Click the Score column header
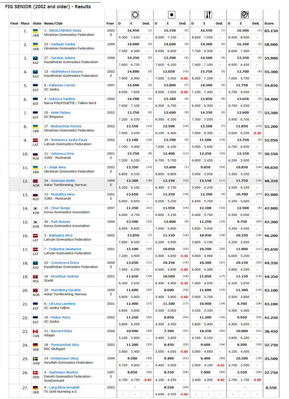 click(x=269, y=23)
